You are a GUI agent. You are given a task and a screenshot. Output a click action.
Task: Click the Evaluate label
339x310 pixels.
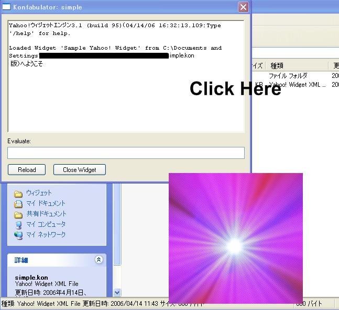(19, 141)
